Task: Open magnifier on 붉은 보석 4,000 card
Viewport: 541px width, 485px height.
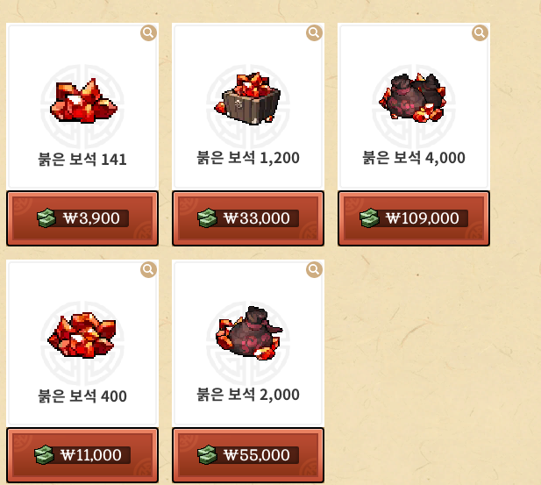Action: point(480,32)
